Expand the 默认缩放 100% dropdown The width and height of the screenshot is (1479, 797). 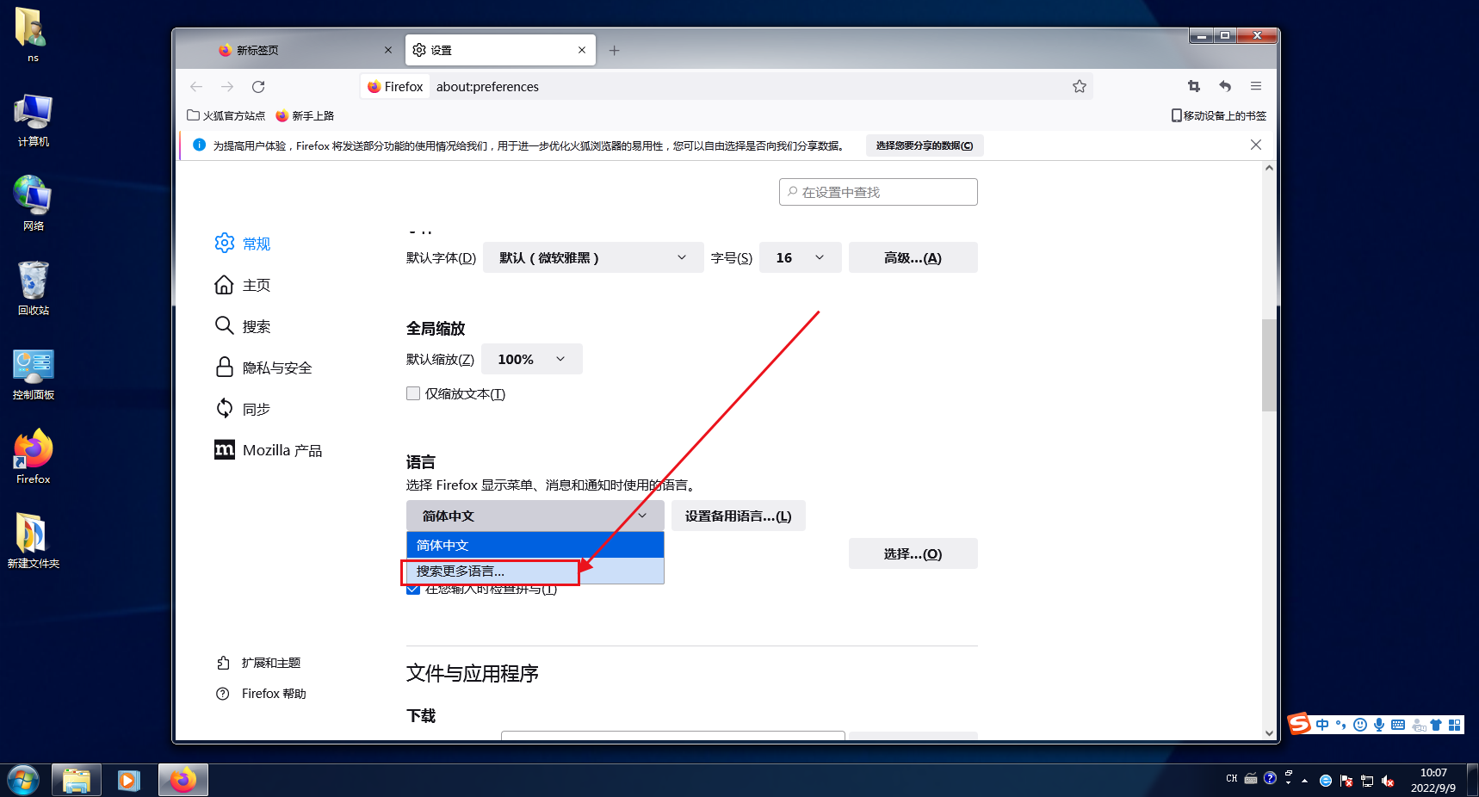[531, 359]
